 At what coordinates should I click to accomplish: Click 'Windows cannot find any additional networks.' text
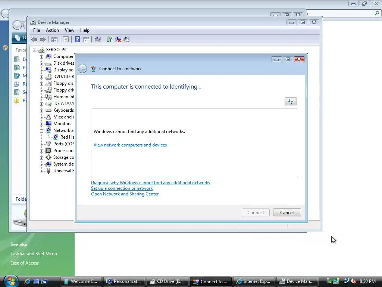tap(140, 132)
